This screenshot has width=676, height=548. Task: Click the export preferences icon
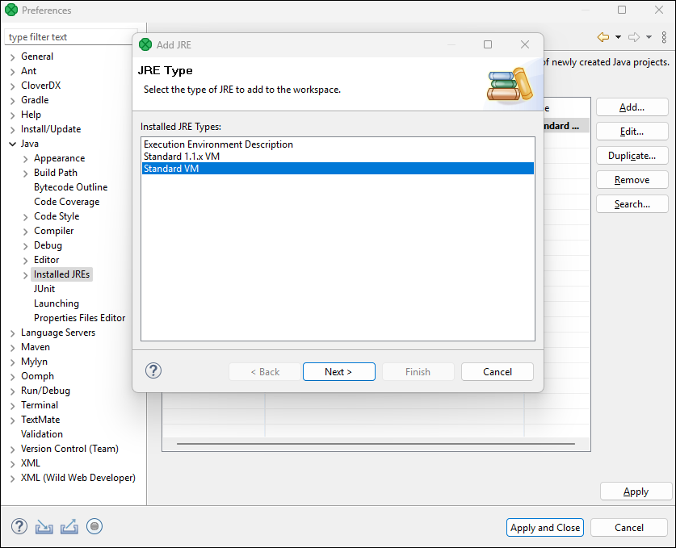pyautogui.click(x=69, y=527)
